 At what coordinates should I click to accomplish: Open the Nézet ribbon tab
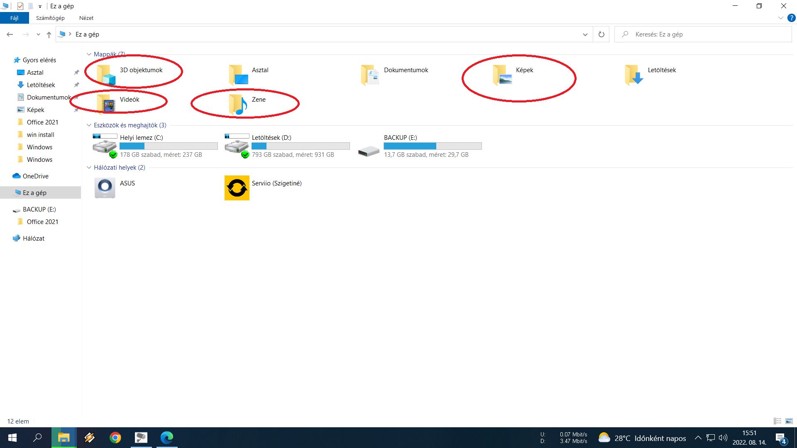86,18
